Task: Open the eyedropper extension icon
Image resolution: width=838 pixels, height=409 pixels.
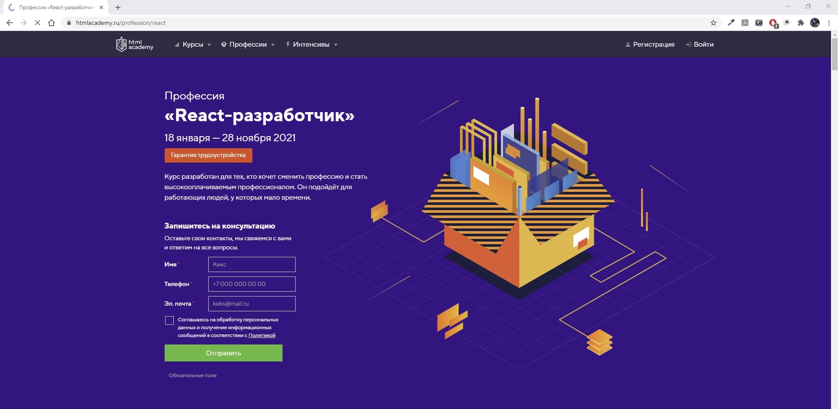Action: (x=731, y=23)
